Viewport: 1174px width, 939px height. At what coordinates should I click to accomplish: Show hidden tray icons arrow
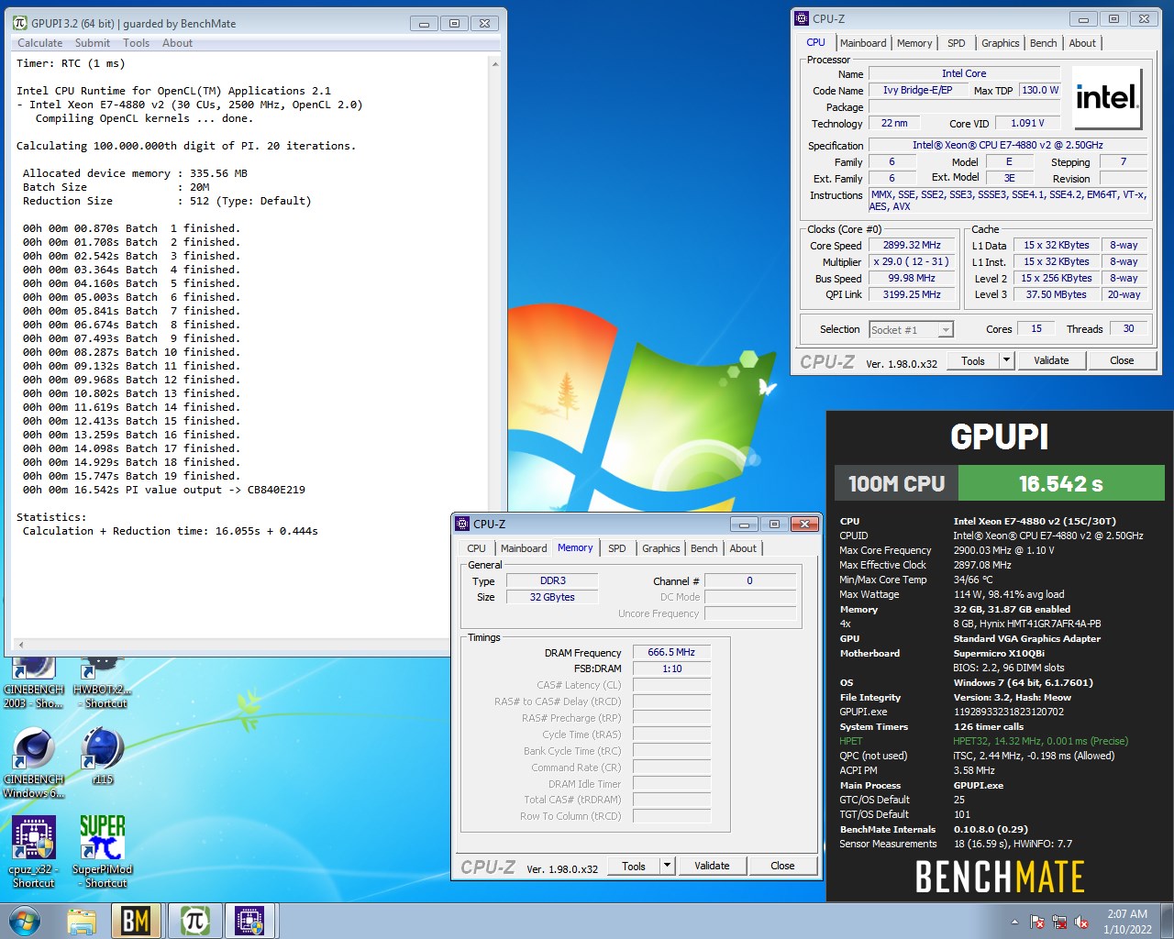(x=1014, y=922)
